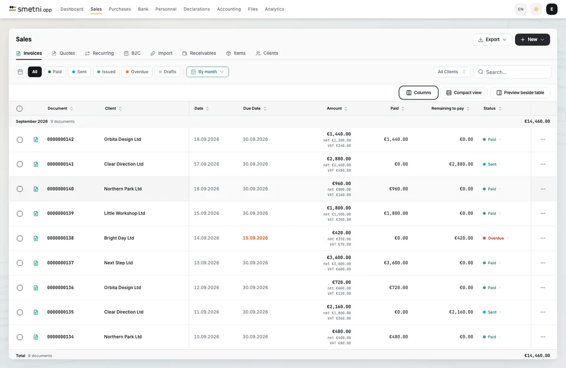Viewport: 566px width, 368px height.
Task: Change Overdue status of invoice 0000000138
Action: pyautogui.click(x=496, y=238)
